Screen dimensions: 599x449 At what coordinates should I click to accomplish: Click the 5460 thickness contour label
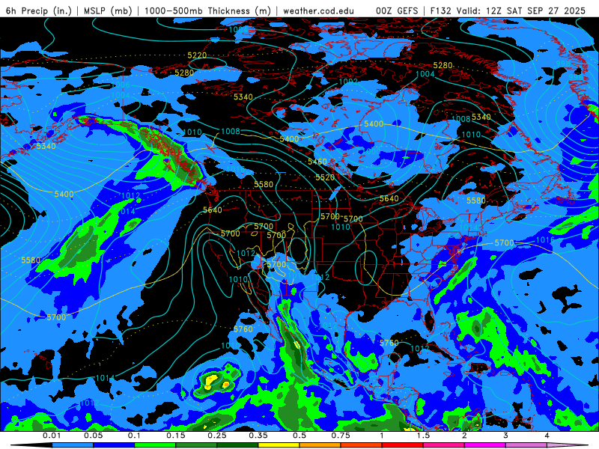coord(317,162)
